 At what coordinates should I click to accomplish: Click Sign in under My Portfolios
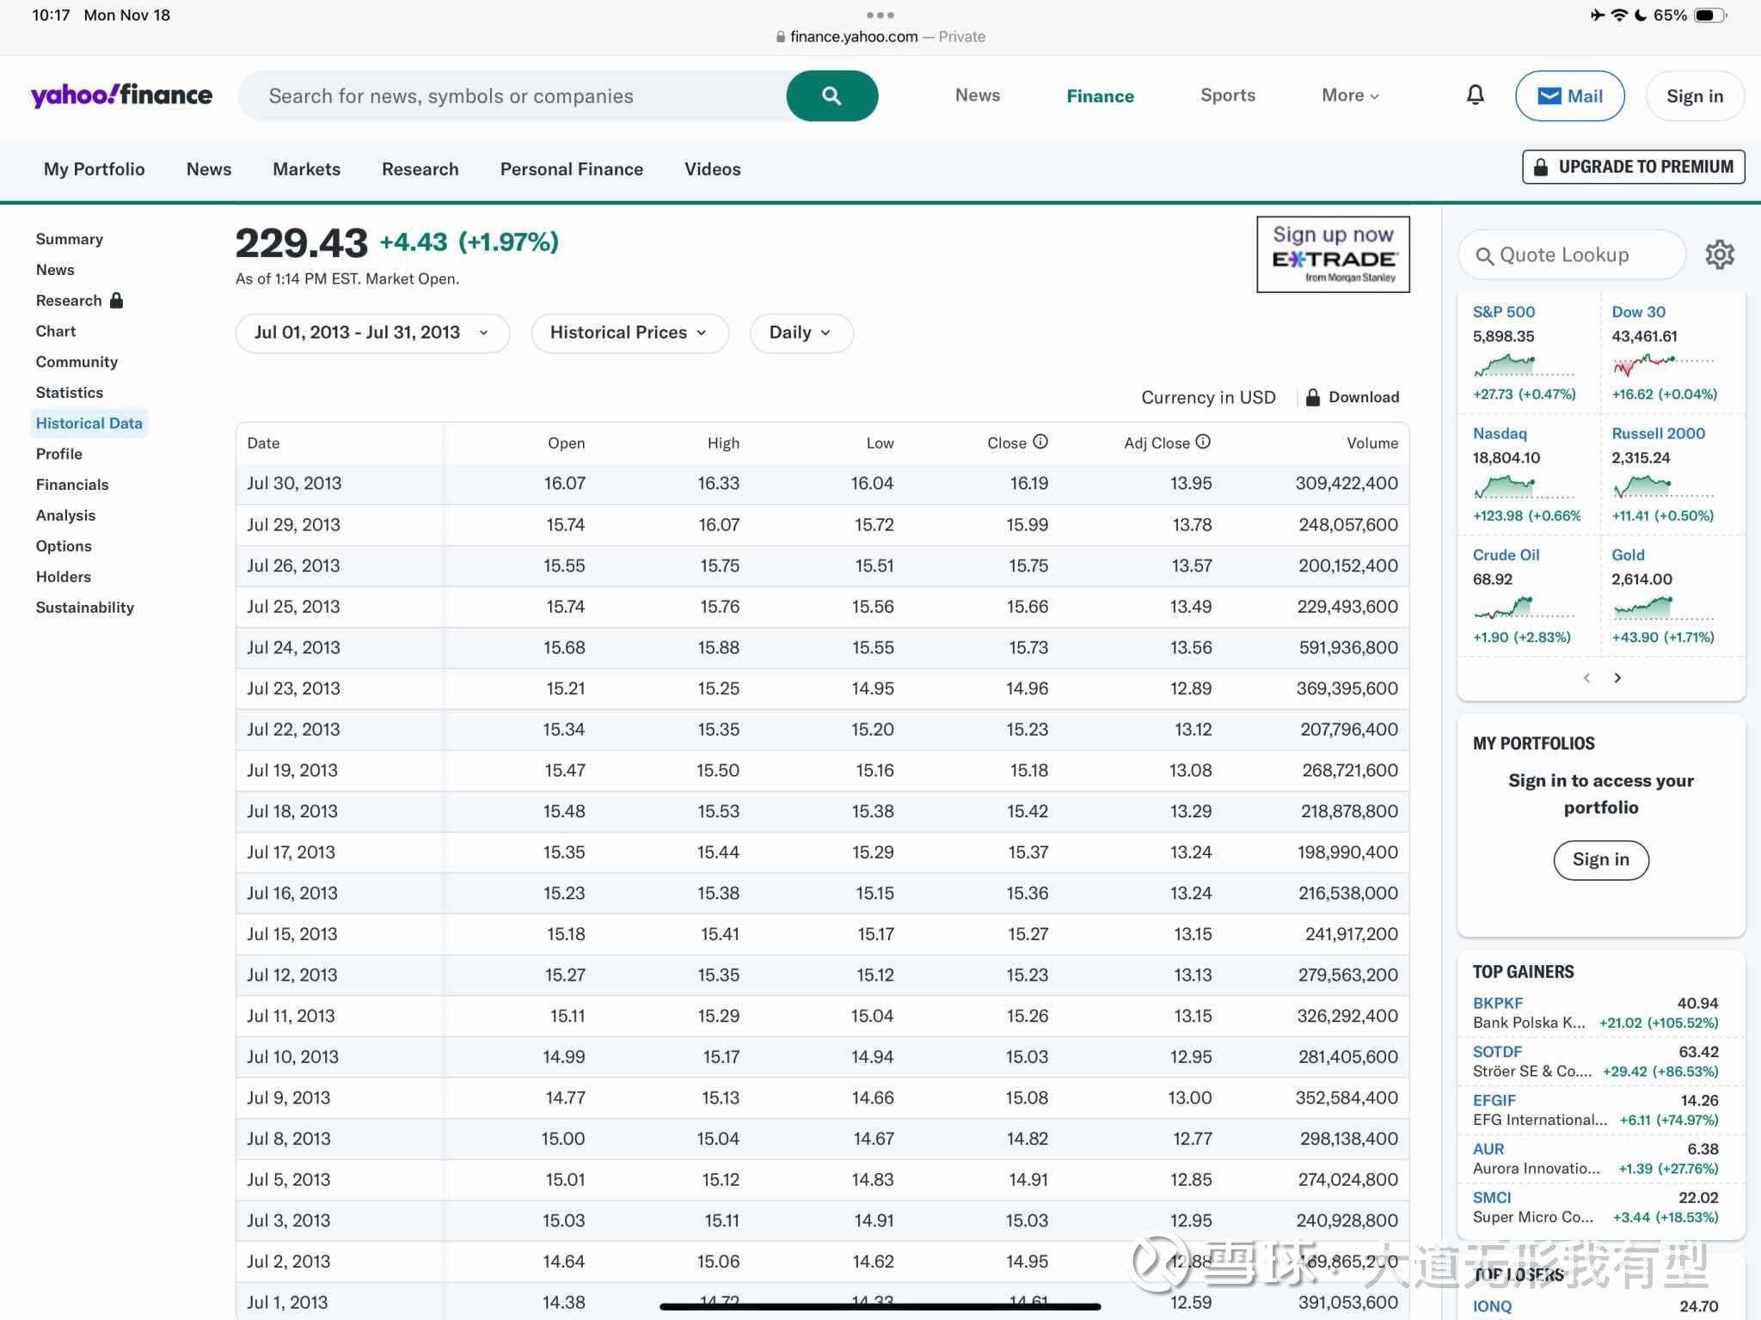(1601, 859)
